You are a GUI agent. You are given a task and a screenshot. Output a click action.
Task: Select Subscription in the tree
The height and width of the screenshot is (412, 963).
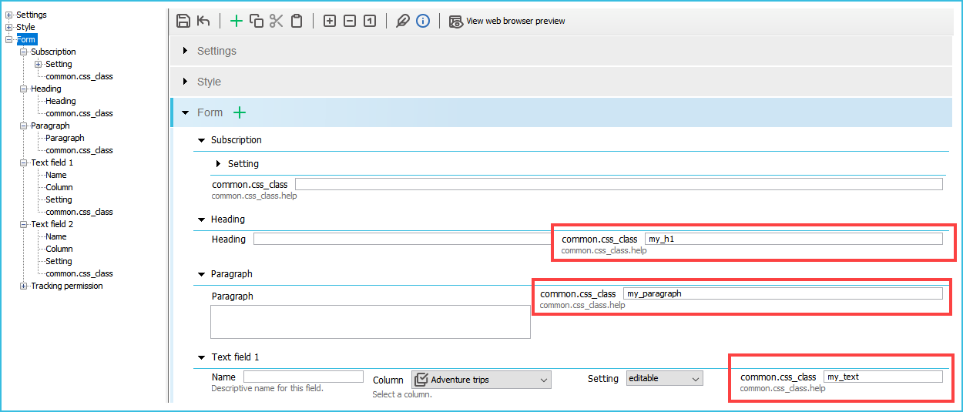[x=53, y=52]
